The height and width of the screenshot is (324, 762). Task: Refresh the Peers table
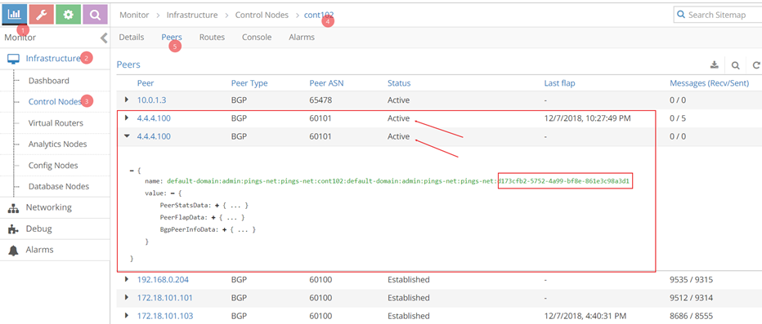pos(755,65)
